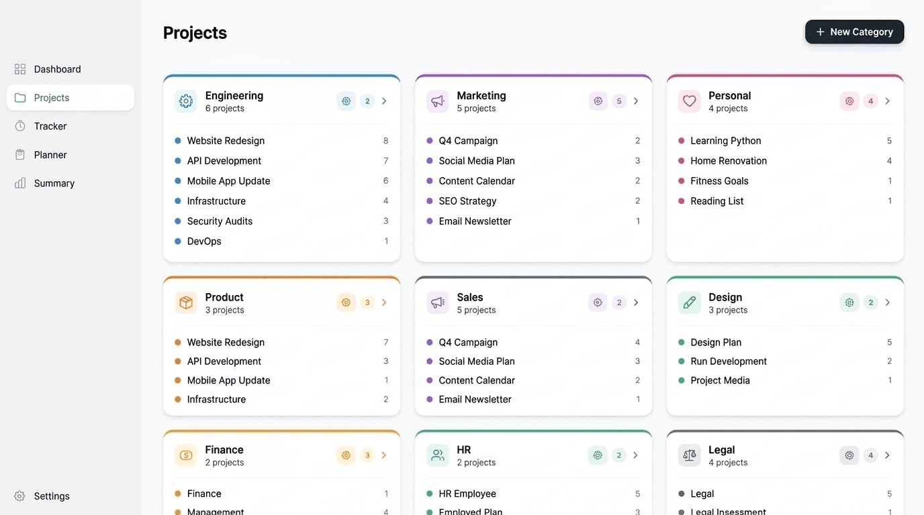Open Sales card settings cog
This screenshot has height=515, width=924.
(598, 302)
